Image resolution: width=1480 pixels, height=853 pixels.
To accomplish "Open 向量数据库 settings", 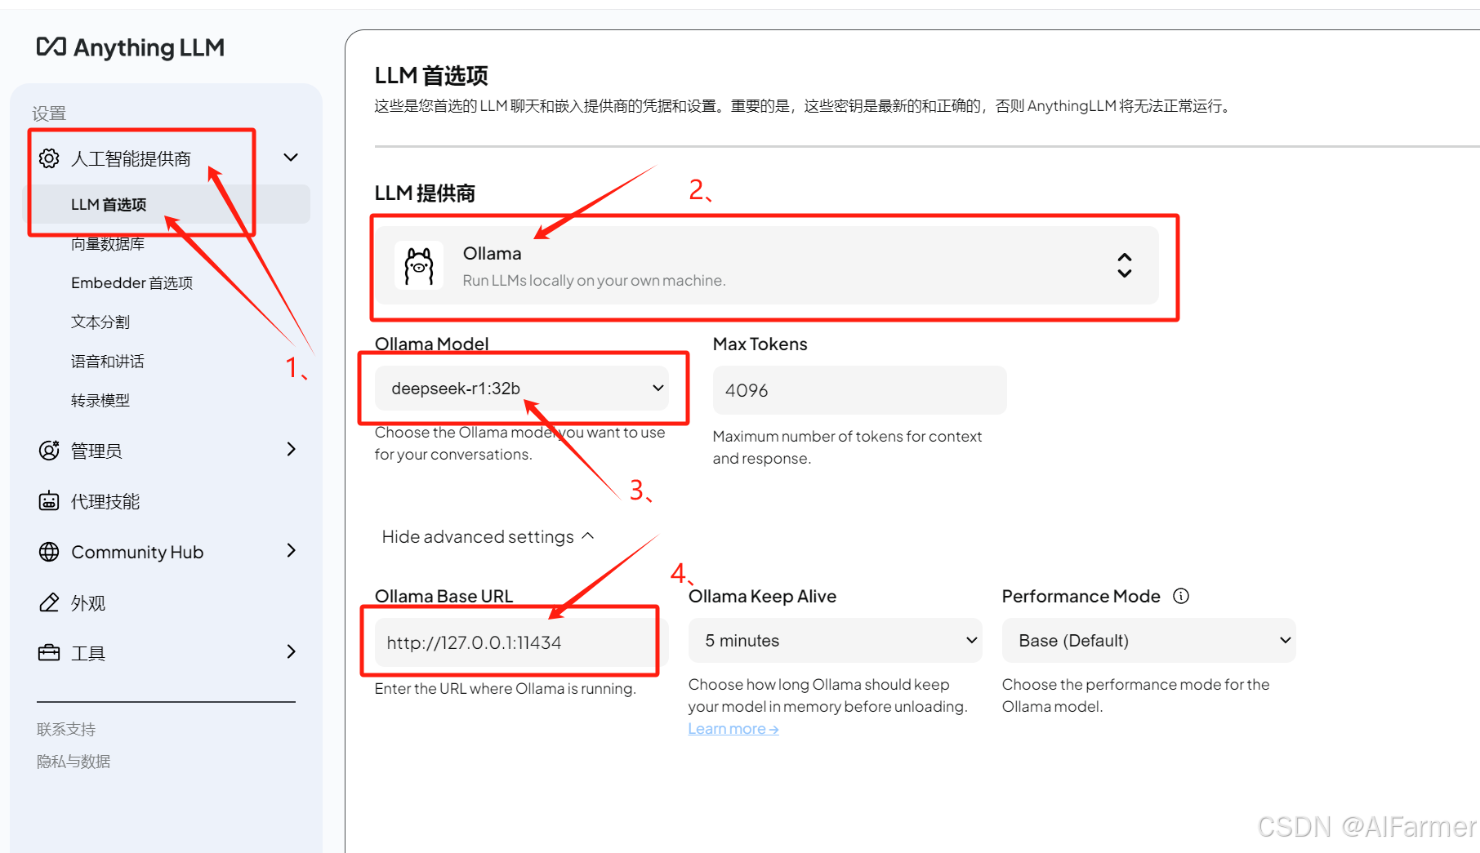I will [x=108, y=243].
